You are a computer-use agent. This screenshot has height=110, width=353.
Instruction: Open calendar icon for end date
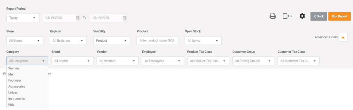coord(124,18)
